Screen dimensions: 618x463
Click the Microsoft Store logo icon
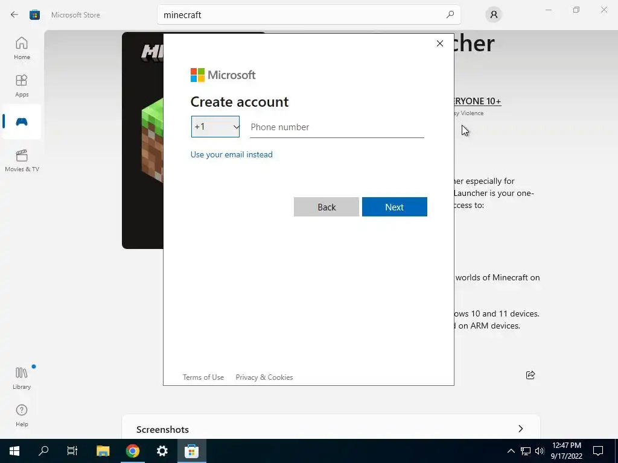coord(34,15)
